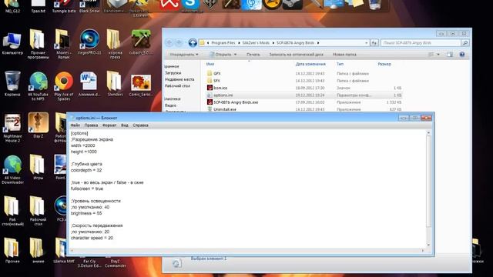
Task: Click the Печать button in Explorer toolbar
Action: [x=253, y=55]
